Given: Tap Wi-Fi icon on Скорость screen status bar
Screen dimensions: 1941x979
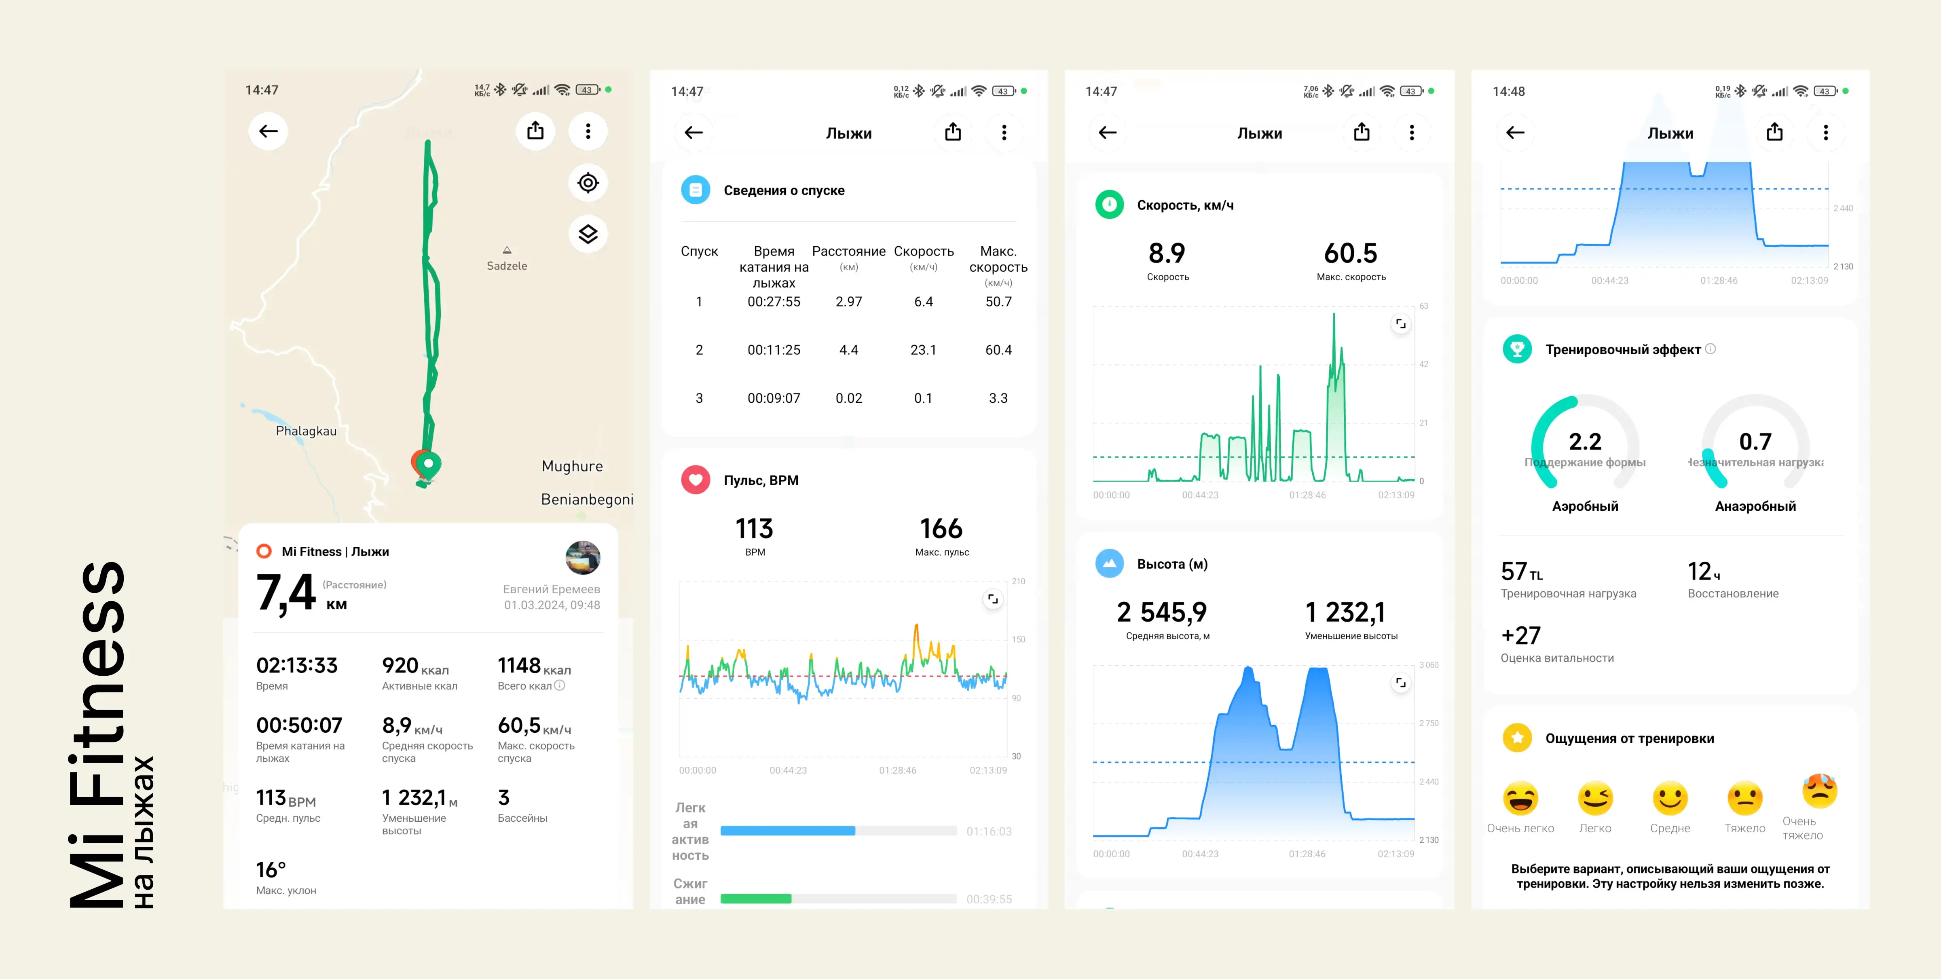Looking at the screenshot, I should 1387,91.
